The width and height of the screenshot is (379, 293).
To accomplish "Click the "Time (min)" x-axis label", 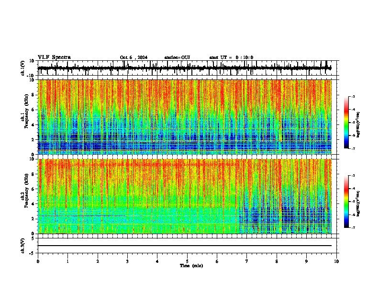I will pyautogui.click(x=191, y=266).
